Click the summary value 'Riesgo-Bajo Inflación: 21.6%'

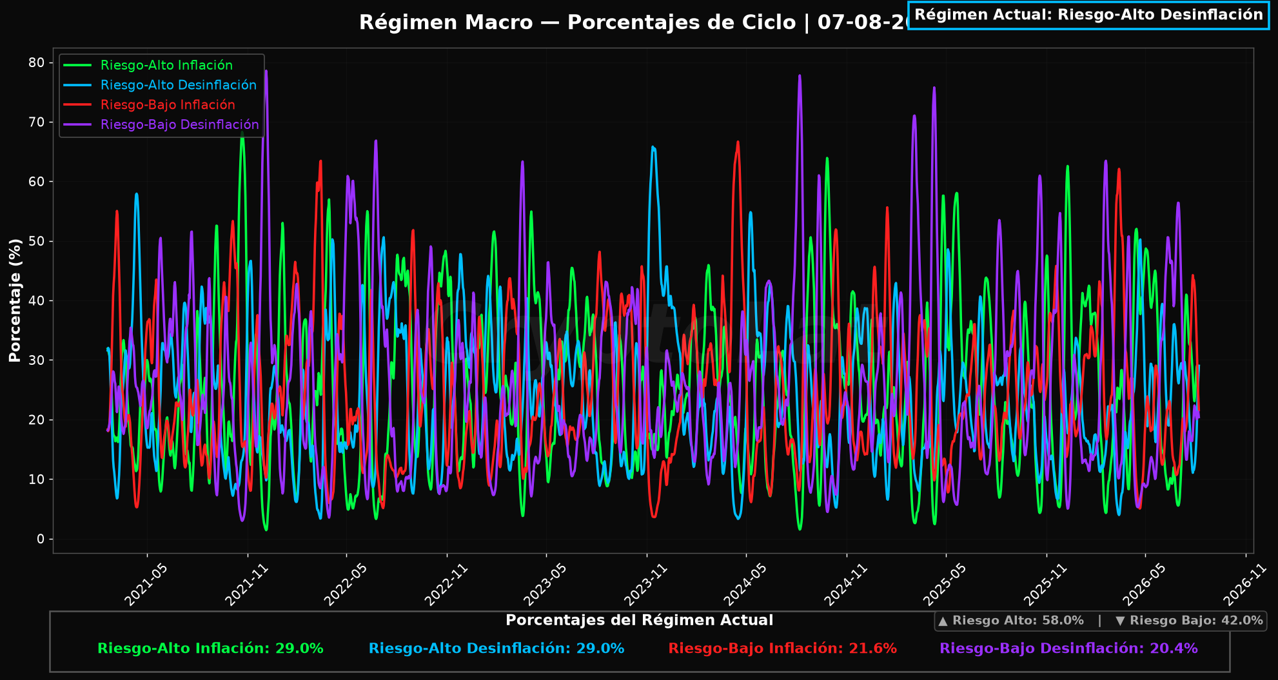(783, 648)
